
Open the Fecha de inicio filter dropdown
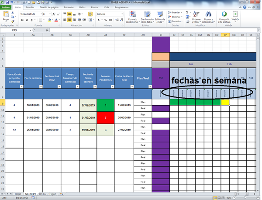(41, 87)
